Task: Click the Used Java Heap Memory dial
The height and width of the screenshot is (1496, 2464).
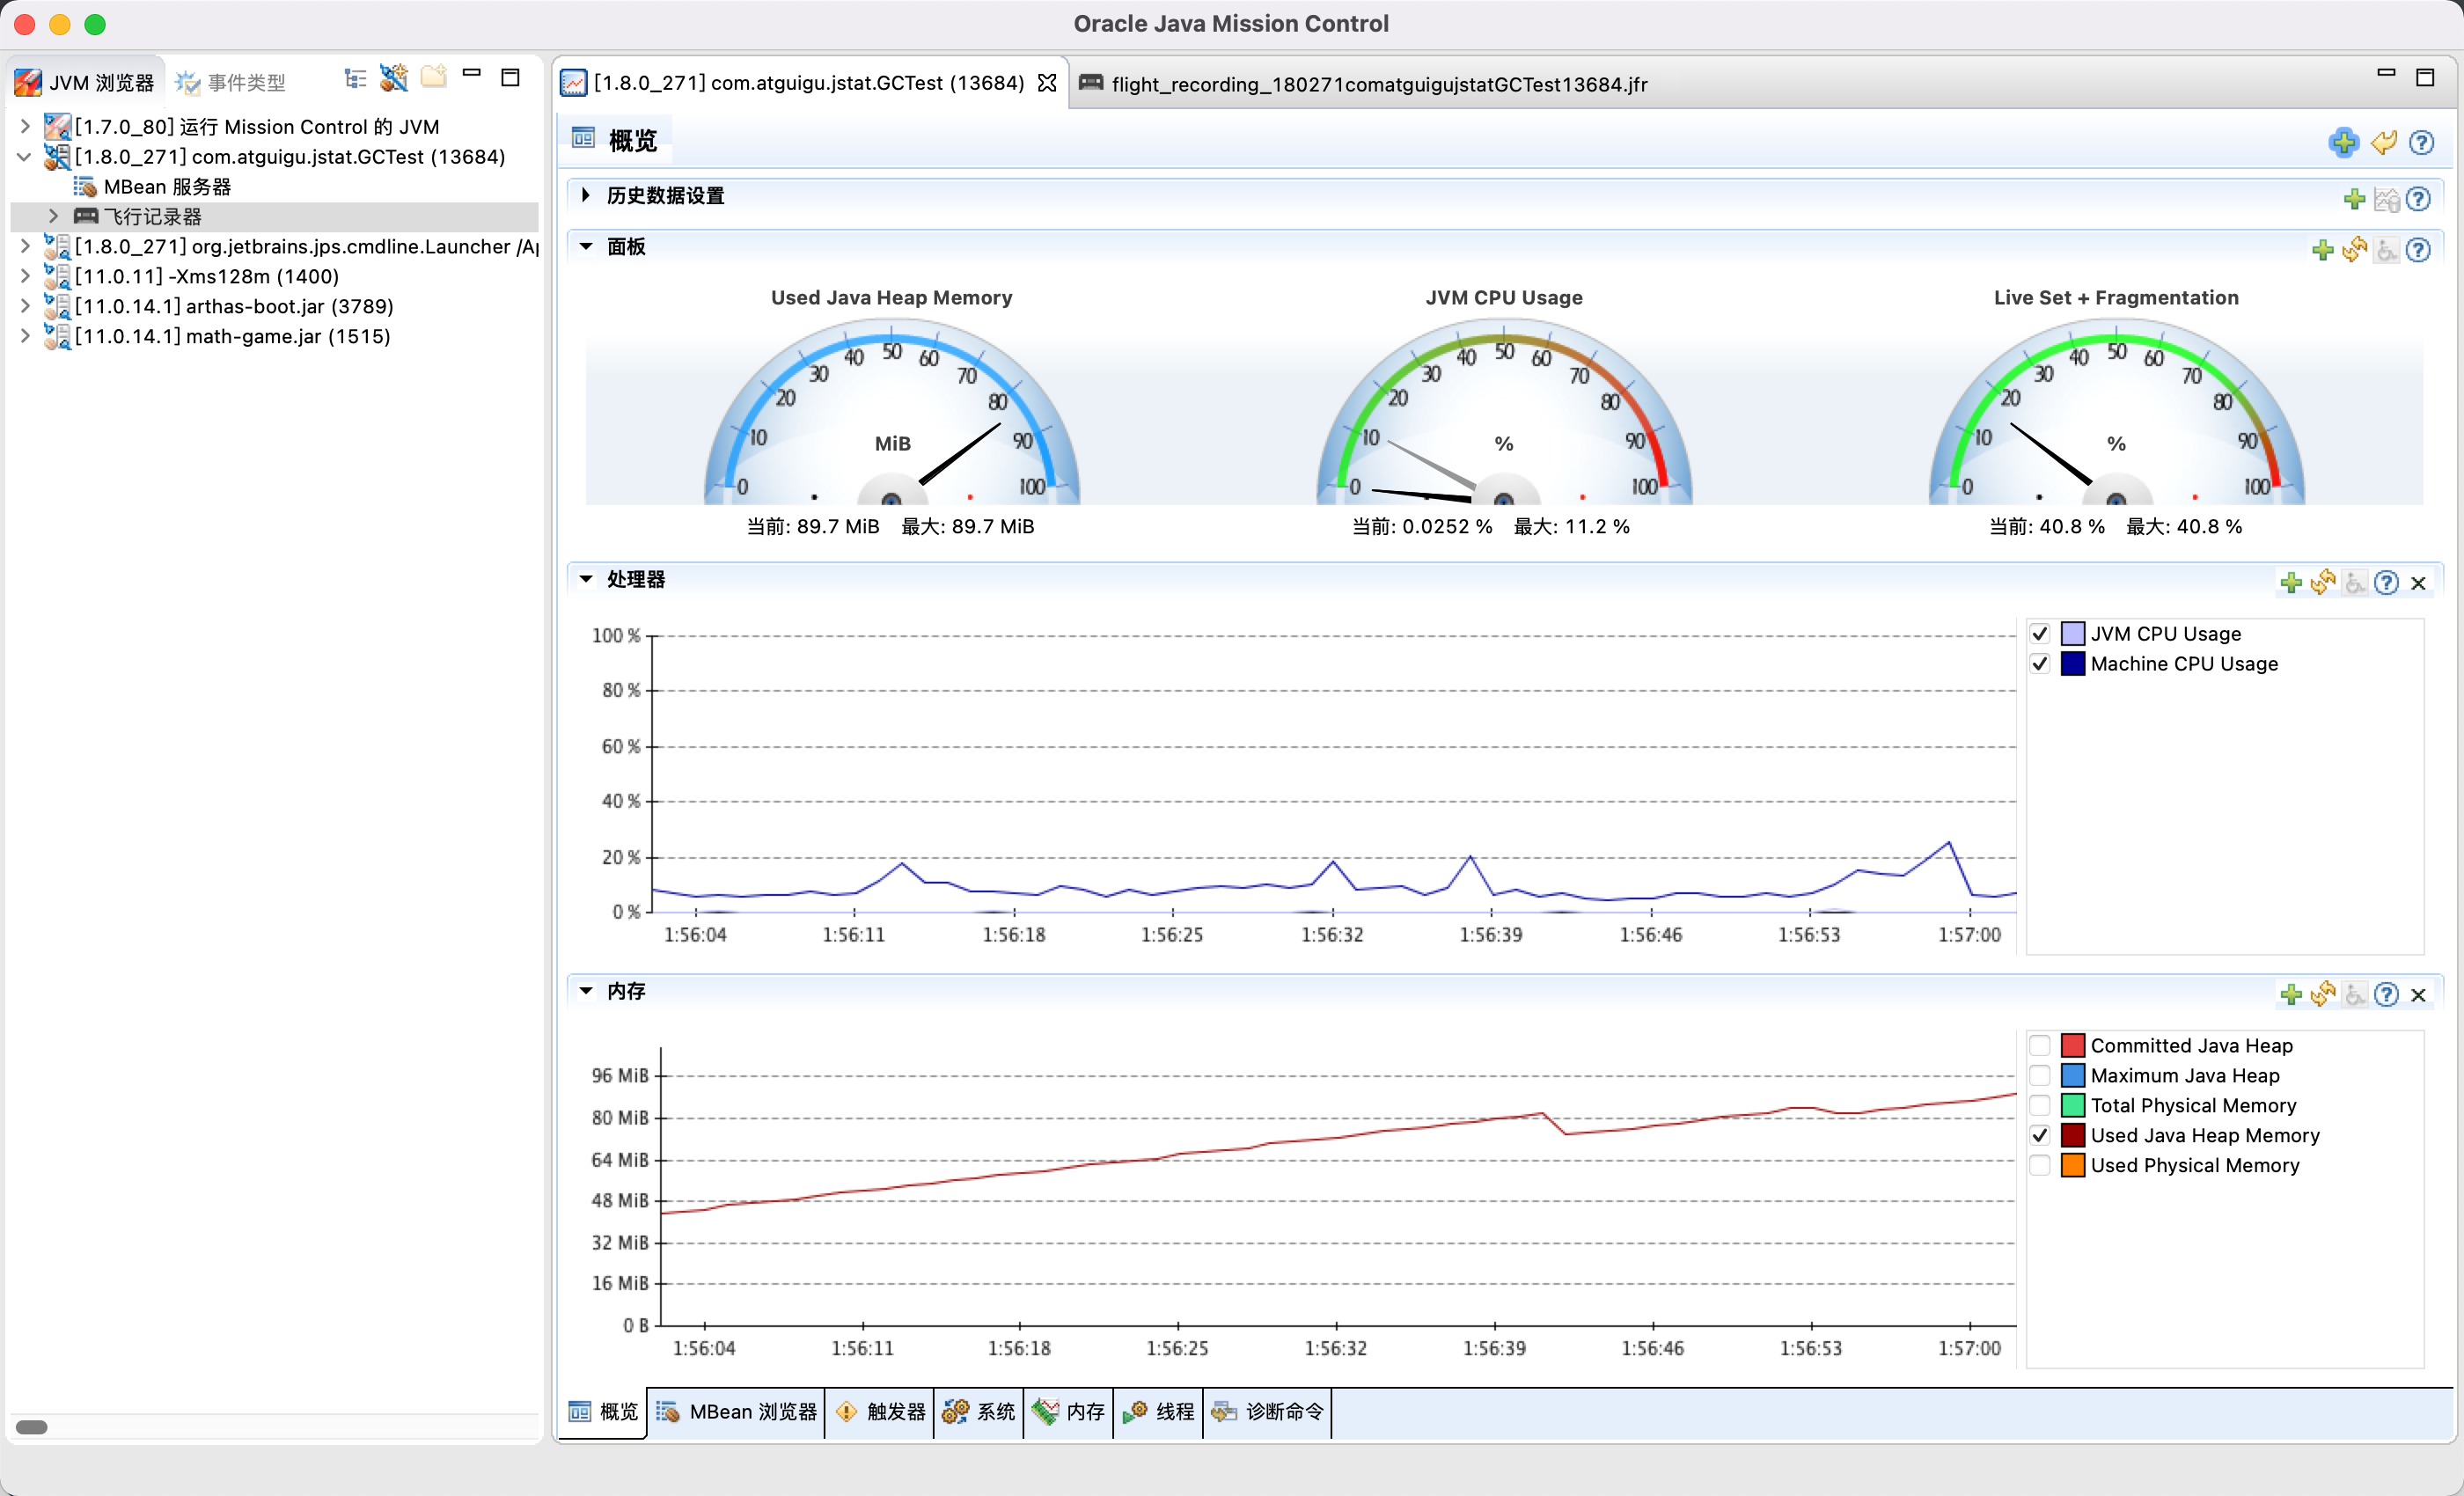Action: click(891, 412)
